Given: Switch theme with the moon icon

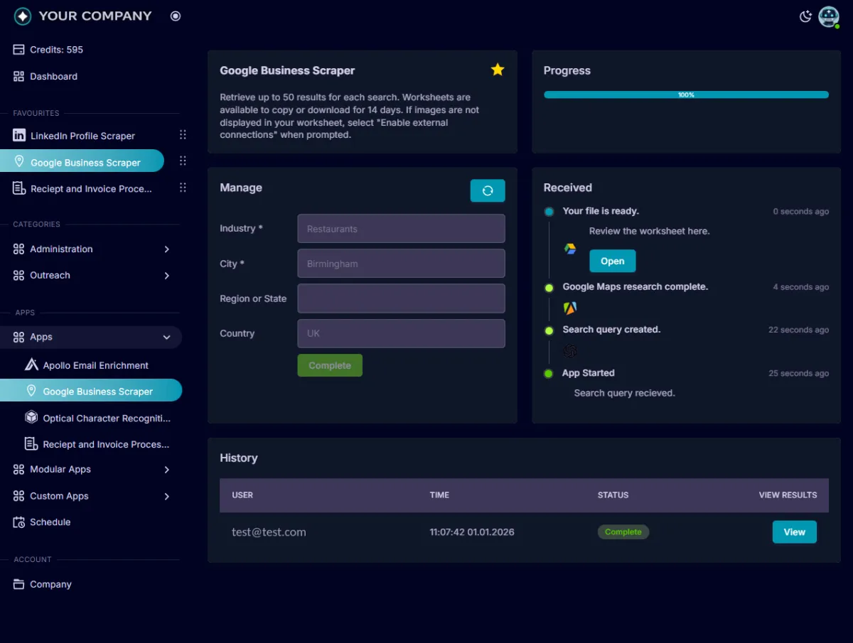Looking at the screenshot, I should point(805,16).
